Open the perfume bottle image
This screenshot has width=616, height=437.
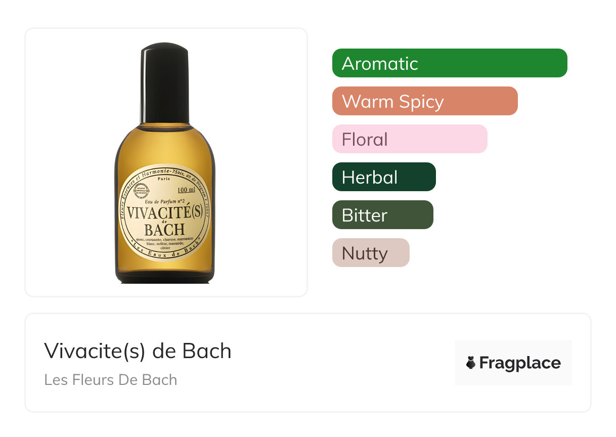pos(165,163)
